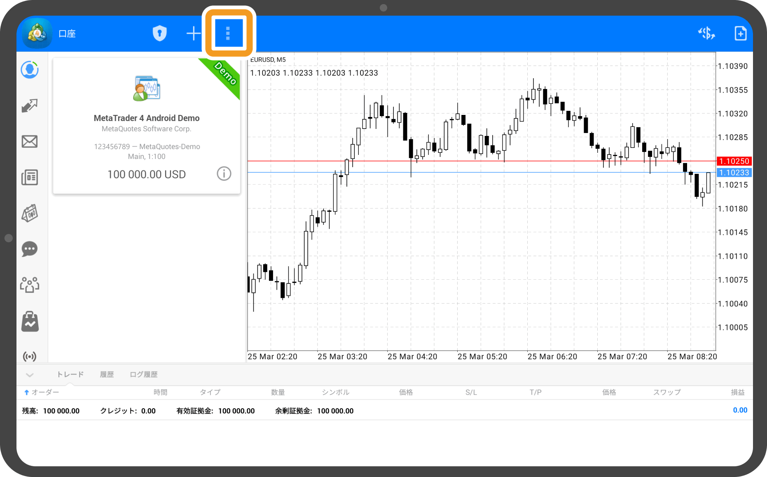Image resolution: width=767 pixels, height=477 pixels.
Task: Open the mailbox envelope icon
Action: 30,142
